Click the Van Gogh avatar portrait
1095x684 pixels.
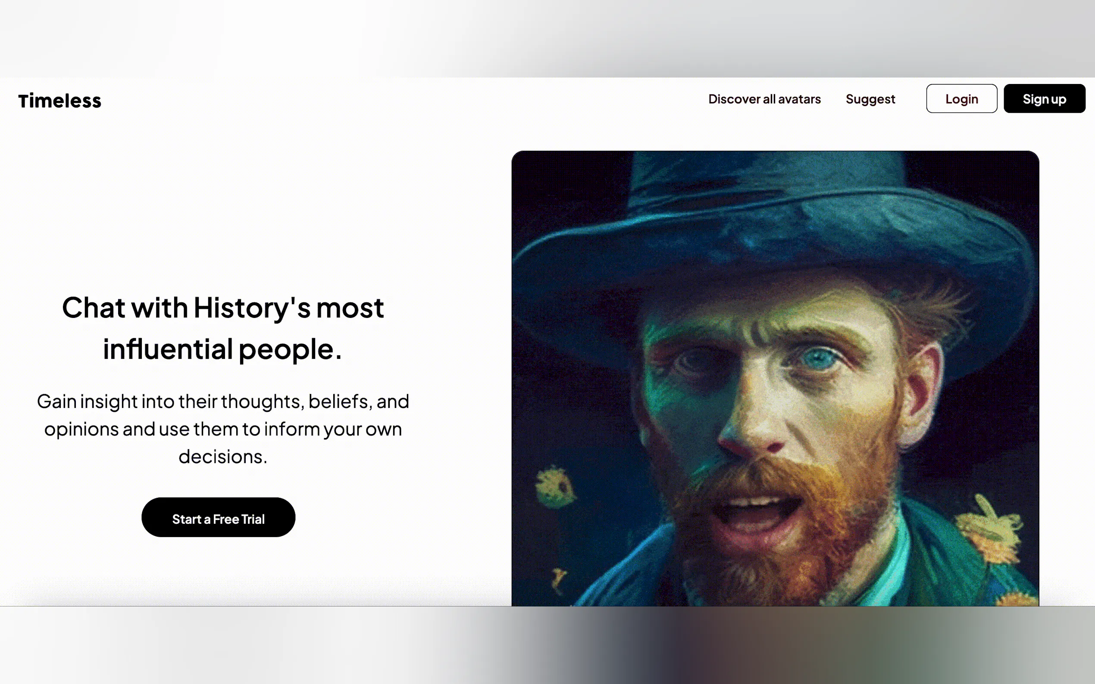775,378
